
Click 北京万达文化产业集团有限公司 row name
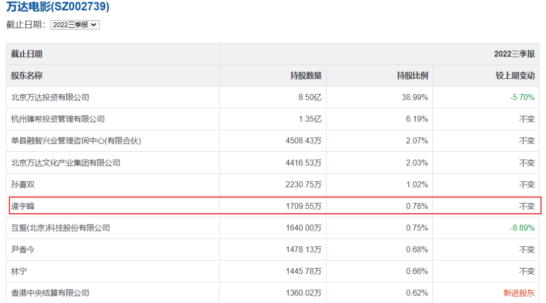66,163
